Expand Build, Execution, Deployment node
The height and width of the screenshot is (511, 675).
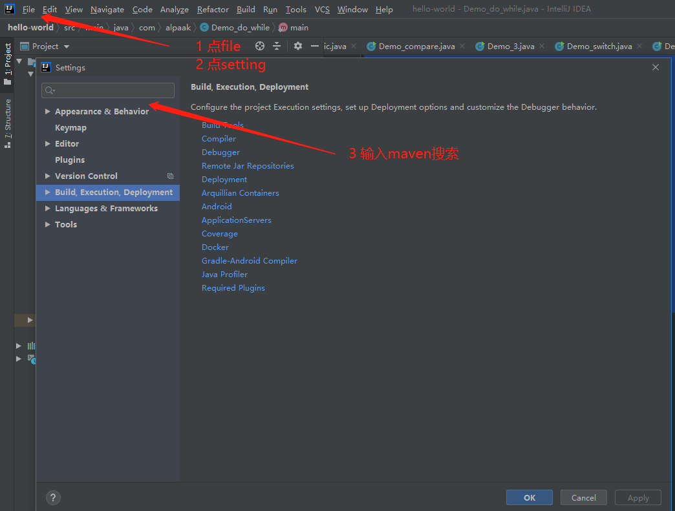[47, 193]
